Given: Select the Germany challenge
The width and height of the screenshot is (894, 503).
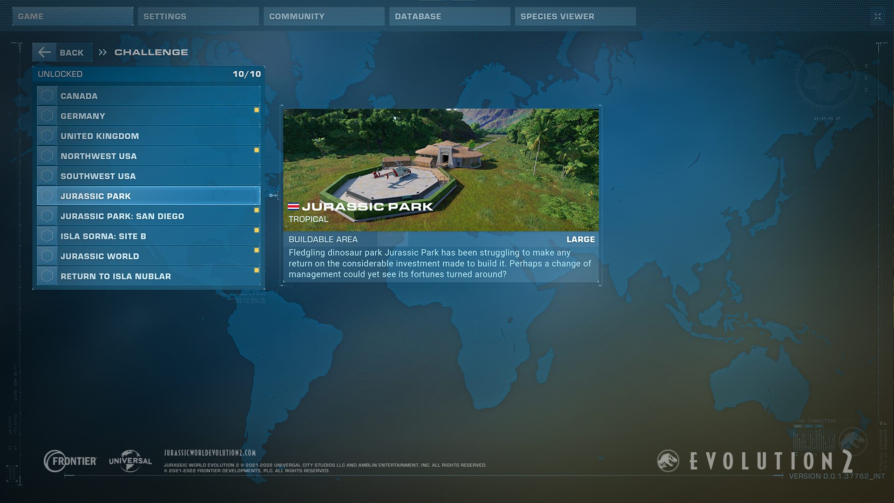Looking at the screenshot, I should tap(149, 116).
